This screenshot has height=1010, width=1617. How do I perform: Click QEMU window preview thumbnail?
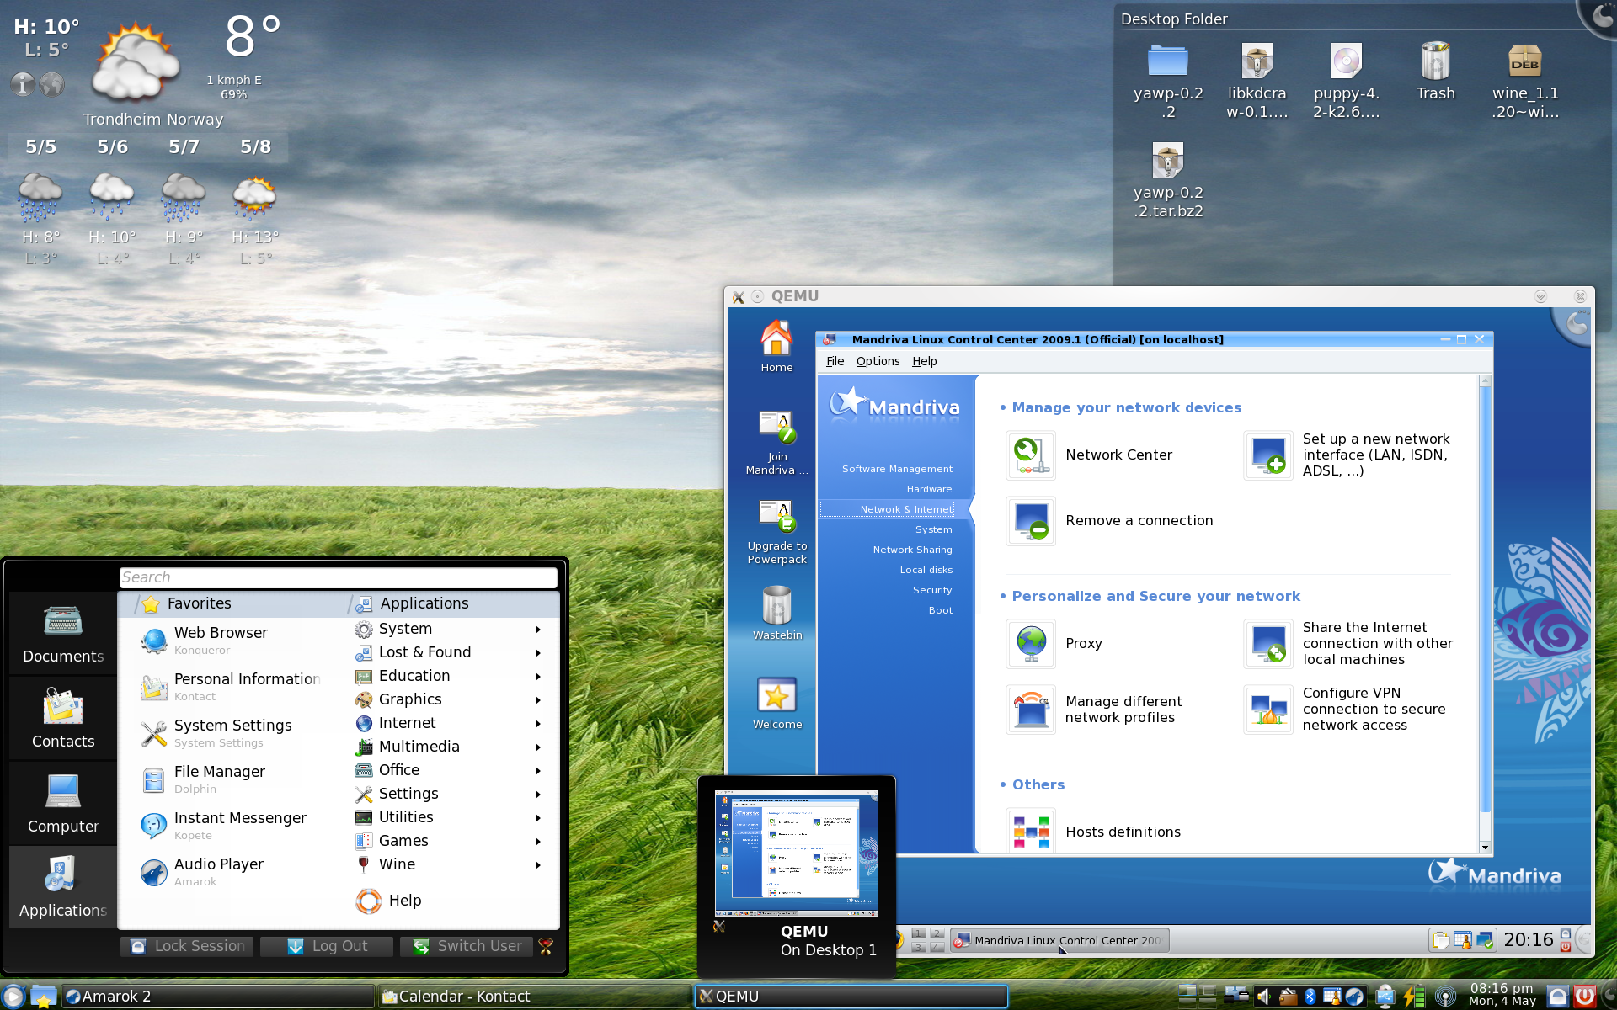pyautogui.click(x=797, y=853)
